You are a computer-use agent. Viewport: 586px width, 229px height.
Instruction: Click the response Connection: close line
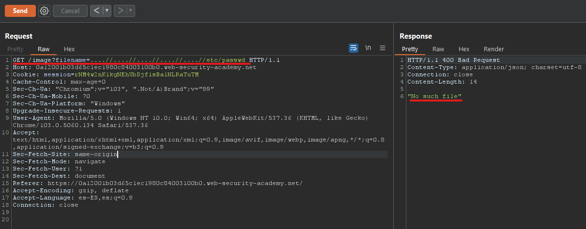(440, 74)
